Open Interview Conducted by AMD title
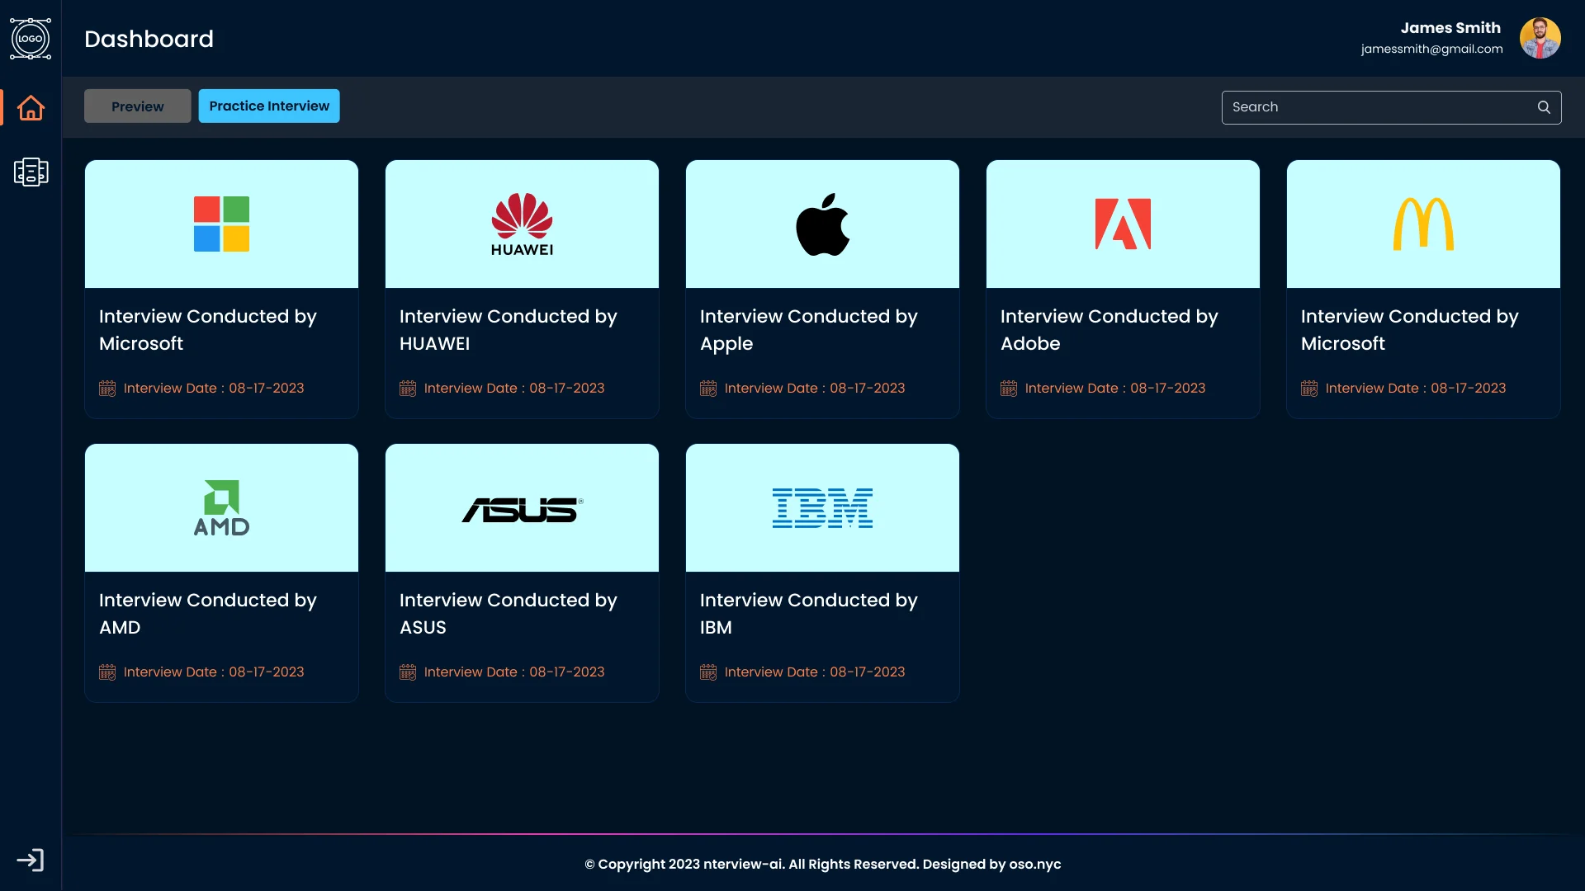Image resolution: width=1585 pixels, height=891 pixels. pos(208,614)
